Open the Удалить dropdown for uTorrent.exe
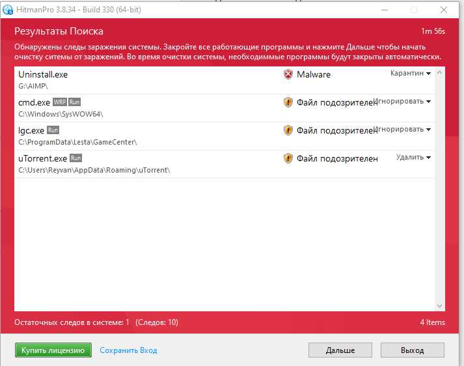This screenshot has width=464, height=366. pos(413,157)
